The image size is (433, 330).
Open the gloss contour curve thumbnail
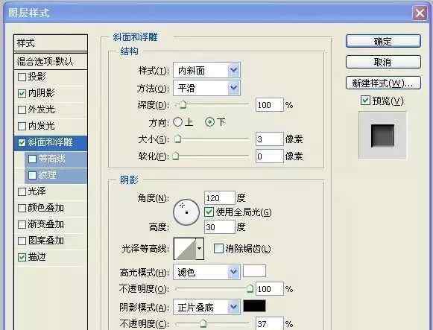click(x=185, y=249)
